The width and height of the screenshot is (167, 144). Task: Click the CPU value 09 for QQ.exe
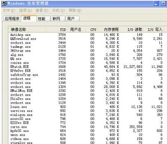pos(92,59)
